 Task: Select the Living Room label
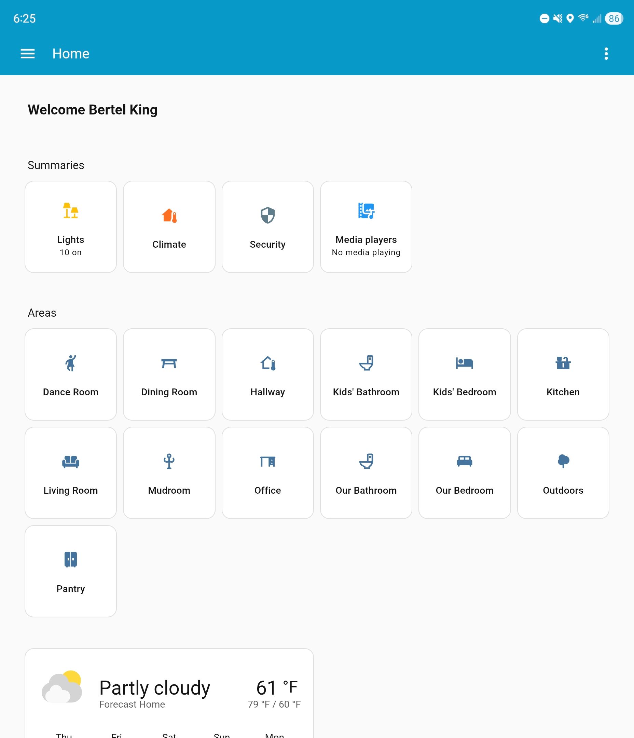click(x=70, y=490)
